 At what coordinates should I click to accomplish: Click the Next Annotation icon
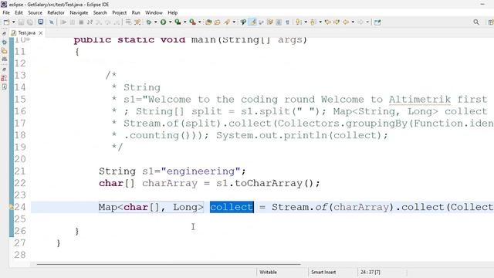click(x=299, y=22)
